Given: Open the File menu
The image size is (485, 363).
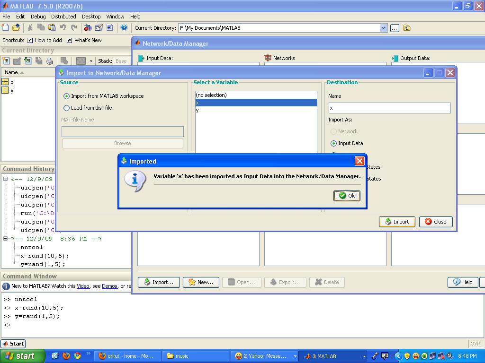Looking at the screenshot, I should (x=6, y=17).
